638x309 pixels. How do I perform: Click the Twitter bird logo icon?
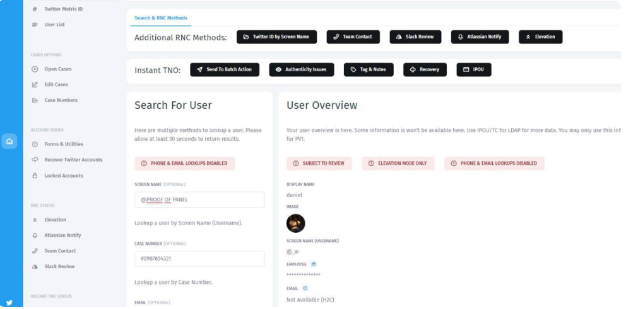click(x=9, y=303)
